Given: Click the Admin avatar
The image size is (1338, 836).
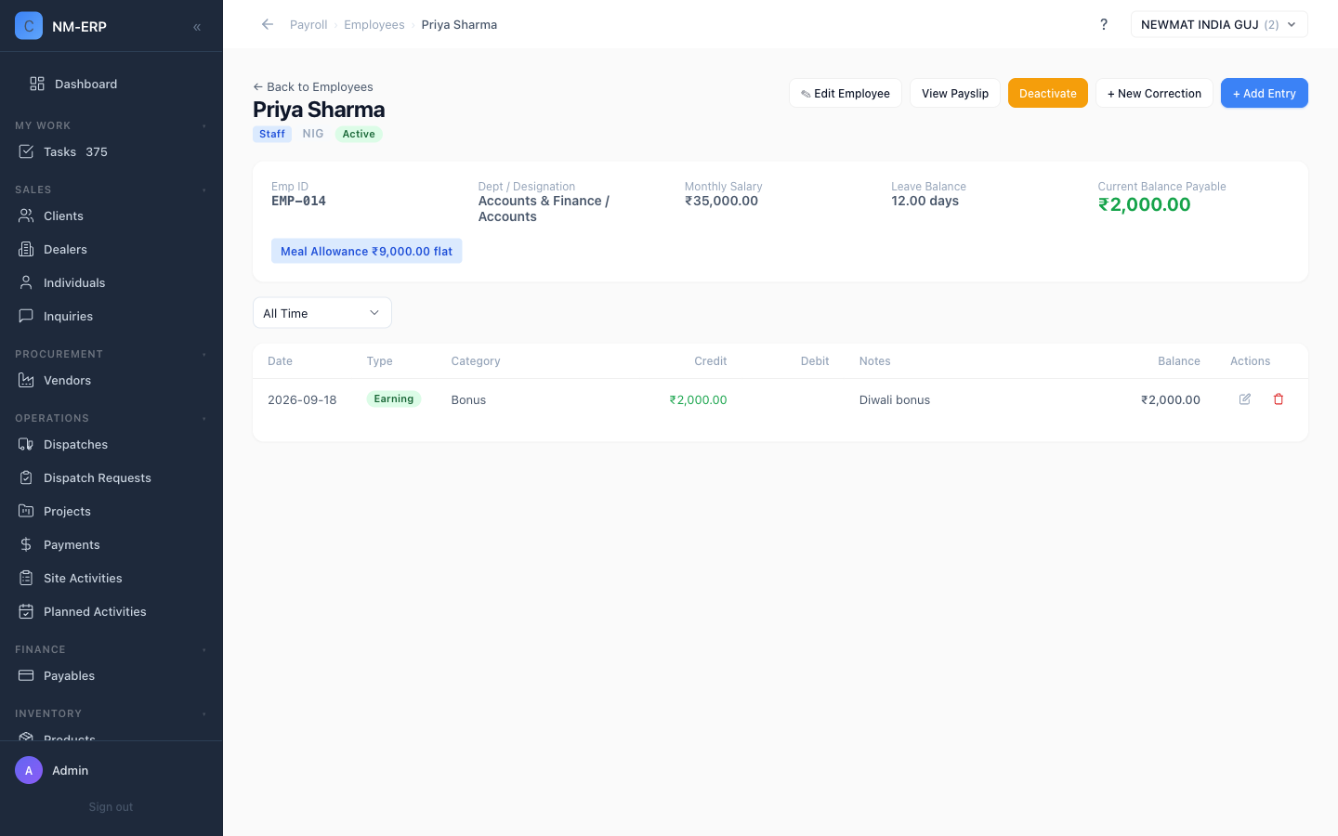Looking at the screenshot, I should coord(29,770).
